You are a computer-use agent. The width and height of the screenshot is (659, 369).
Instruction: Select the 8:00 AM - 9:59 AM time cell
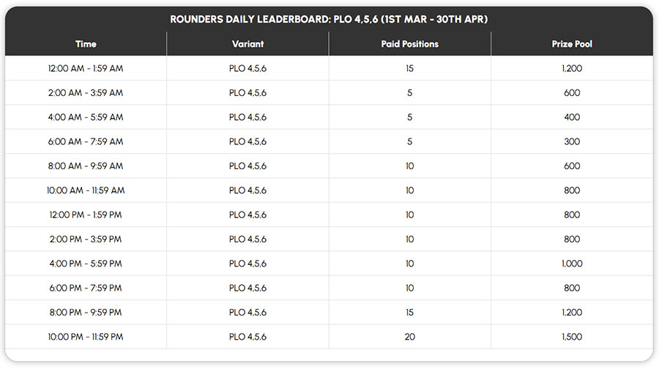click(86, 165)
